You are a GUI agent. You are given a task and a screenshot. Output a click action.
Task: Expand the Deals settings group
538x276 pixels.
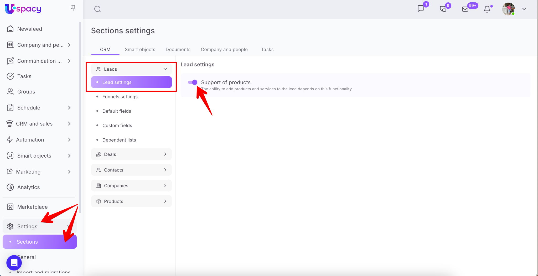click(131, 154)
